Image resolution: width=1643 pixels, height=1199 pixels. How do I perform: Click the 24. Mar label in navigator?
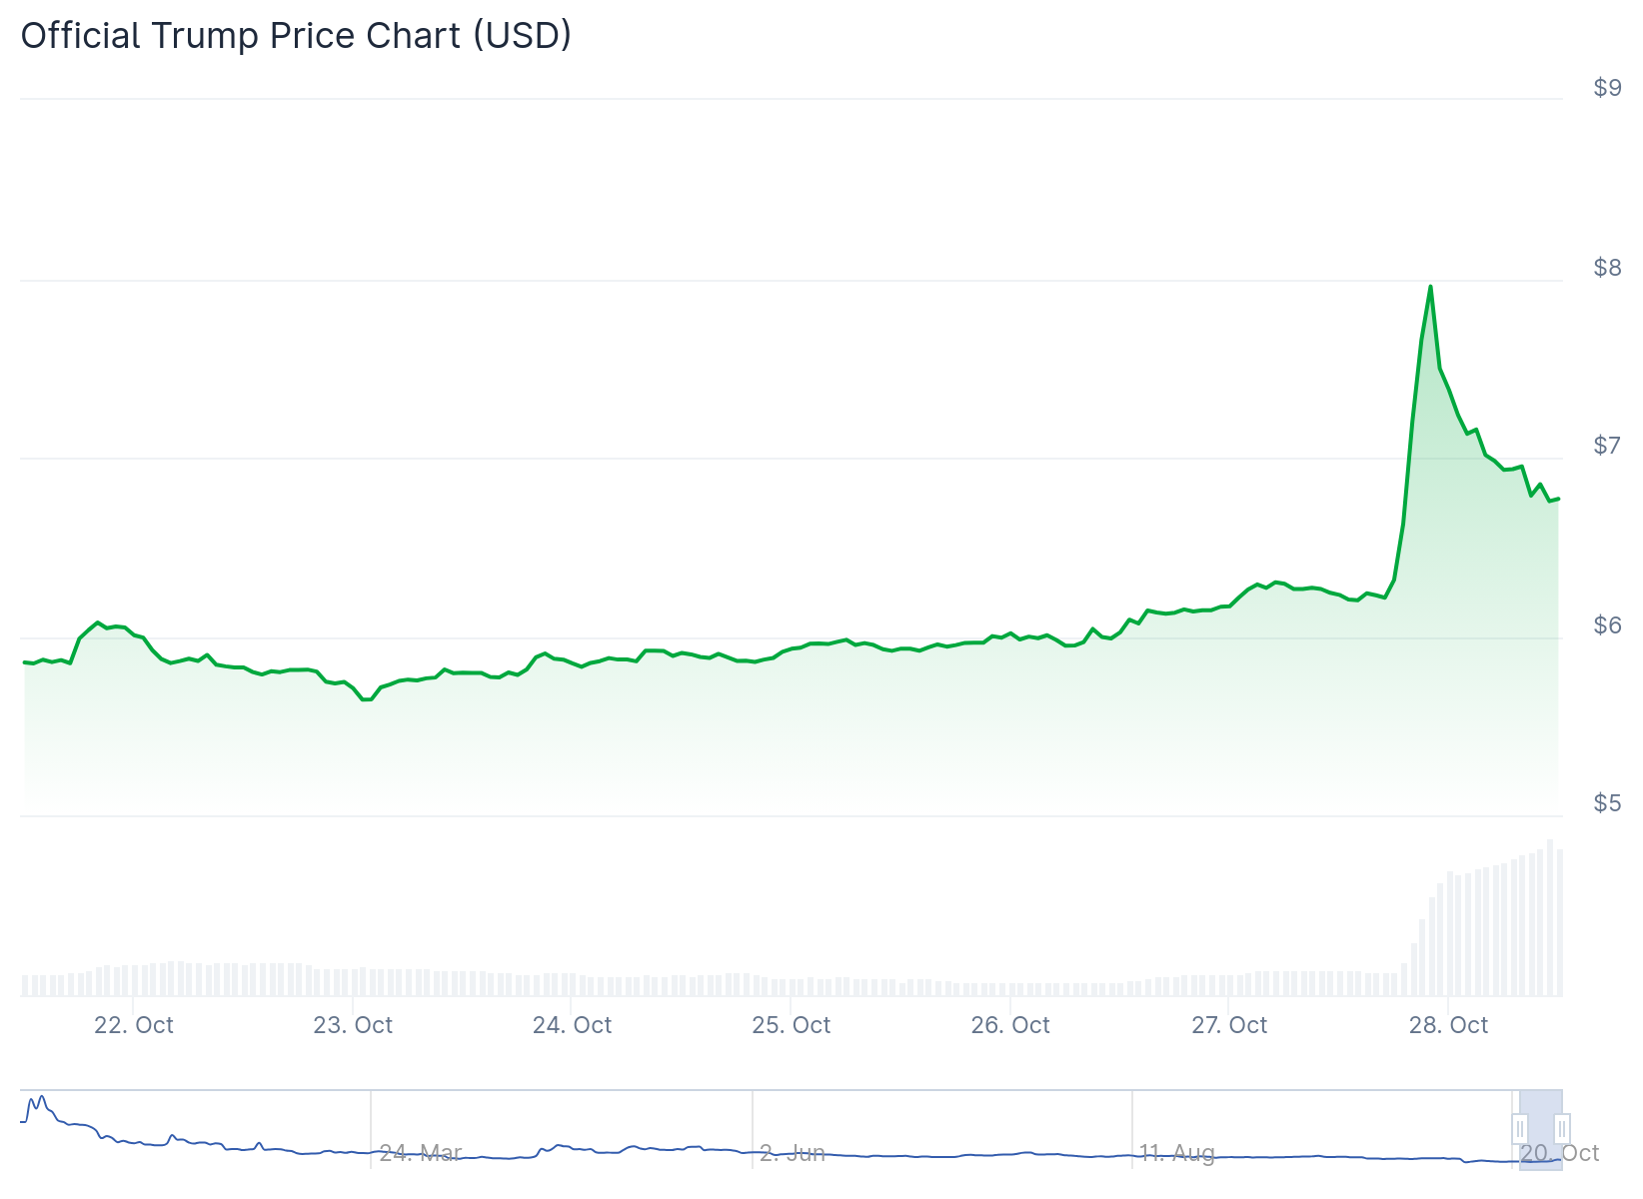point(421,1153)
